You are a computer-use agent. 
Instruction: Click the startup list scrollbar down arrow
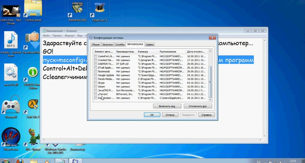pos(210,100)
